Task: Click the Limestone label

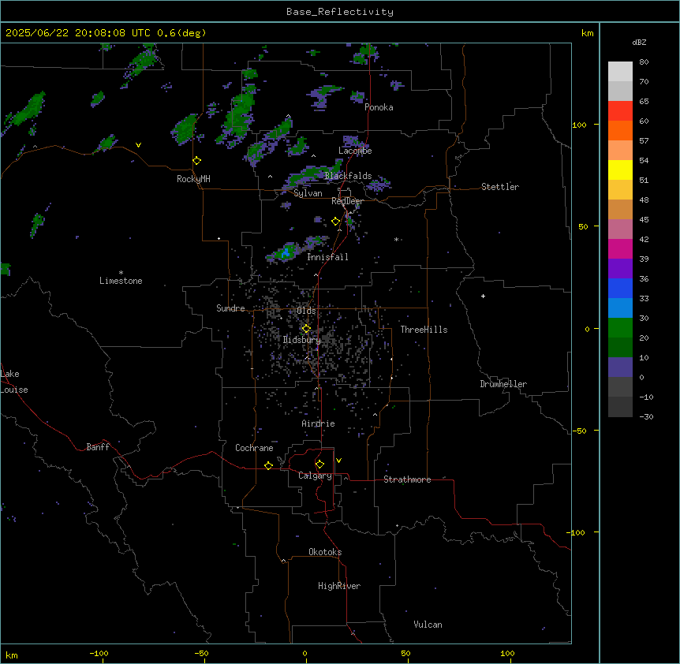Action: pos(121,281)
